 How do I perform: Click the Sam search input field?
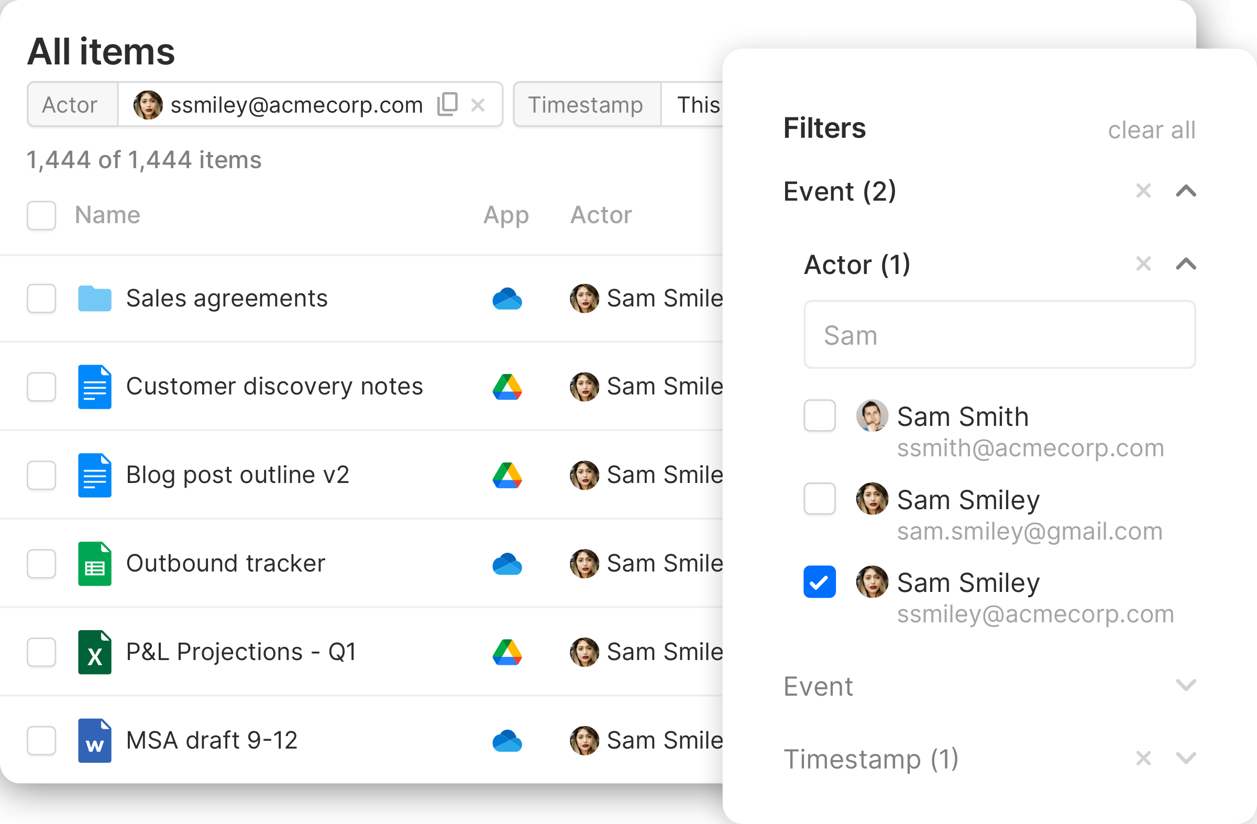[x=999, y=335]
